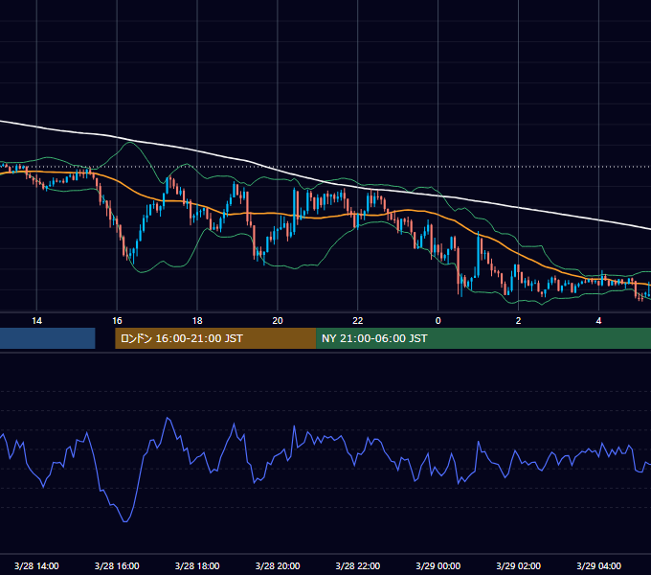Click the 3/28 20:00 time label
Image resolution: width=651 pixels, height=575 pixels.
[278, 565]
